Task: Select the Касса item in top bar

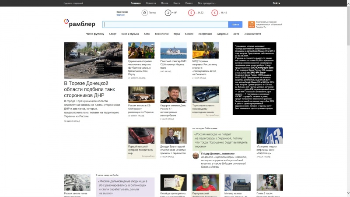Action: click(x=177, y=3)
